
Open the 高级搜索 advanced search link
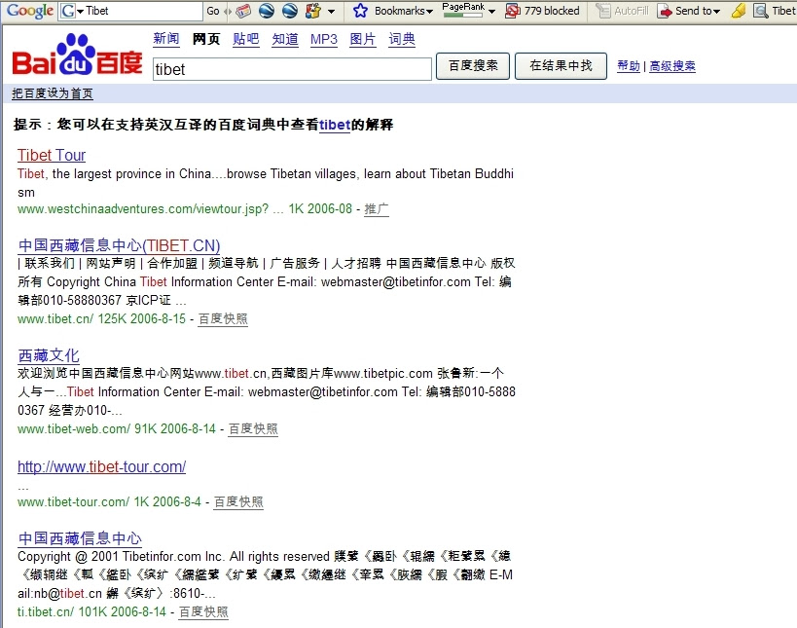[672, 65]
